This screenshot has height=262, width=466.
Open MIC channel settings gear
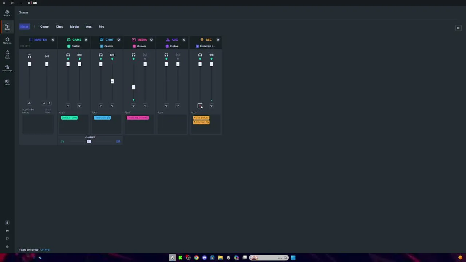[x=218, y=40]
